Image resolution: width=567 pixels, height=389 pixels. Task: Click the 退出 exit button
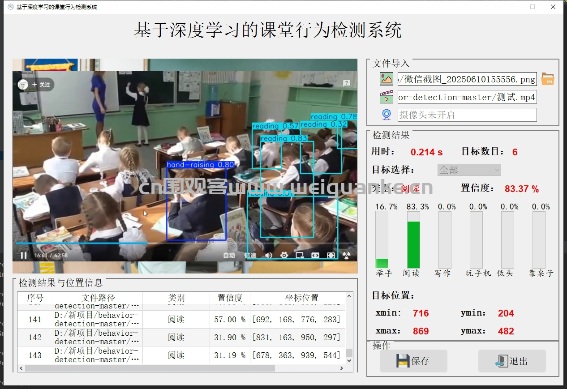tap(512, 361)
